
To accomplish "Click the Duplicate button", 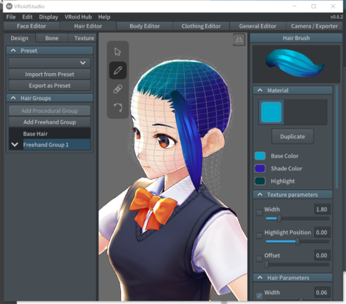I will [x=293, y=137].
